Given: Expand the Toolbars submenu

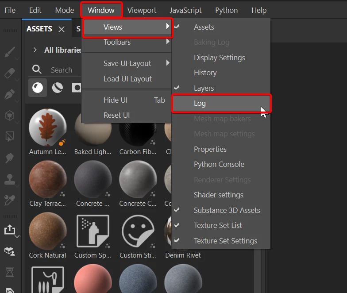Looking at the screenshot, I should 127,42.
